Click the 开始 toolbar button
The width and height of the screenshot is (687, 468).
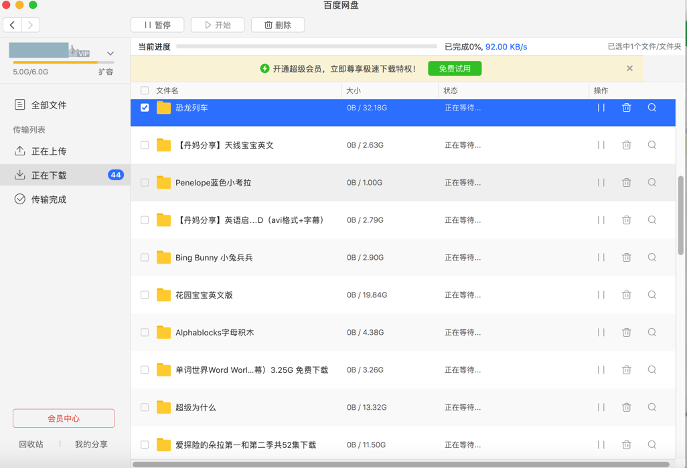pos(218,25)
